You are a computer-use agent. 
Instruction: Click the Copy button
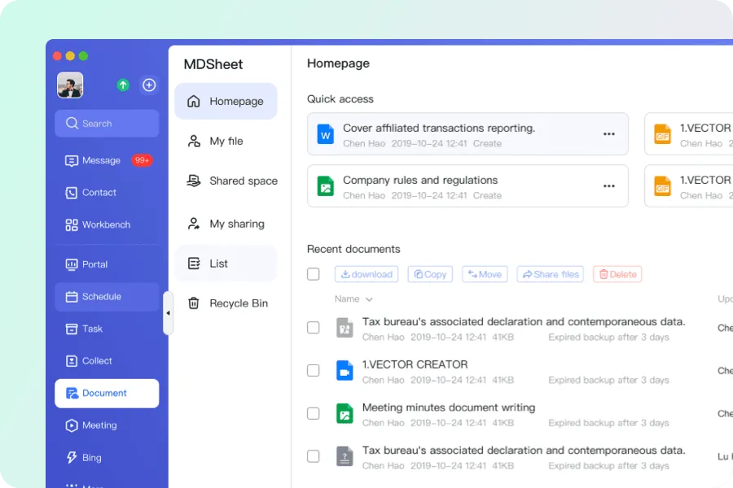[430, 274]
